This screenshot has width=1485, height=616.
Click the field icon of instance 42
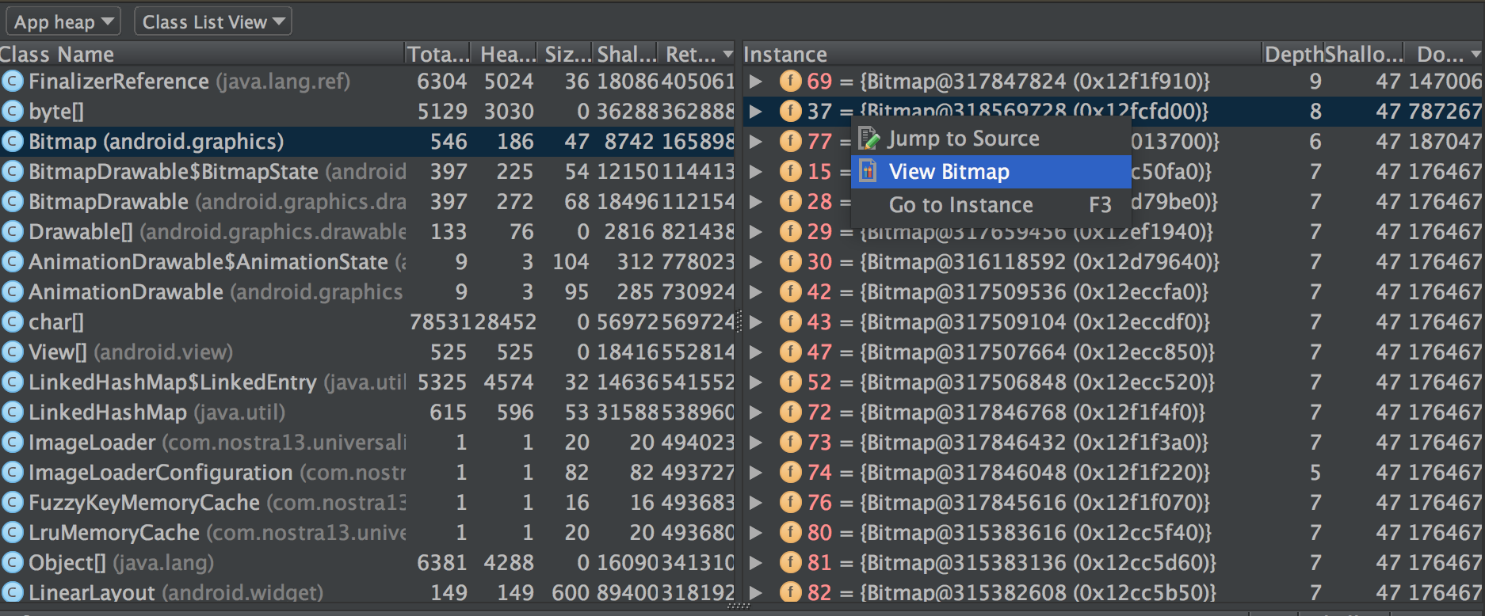(x=790, y=291)
